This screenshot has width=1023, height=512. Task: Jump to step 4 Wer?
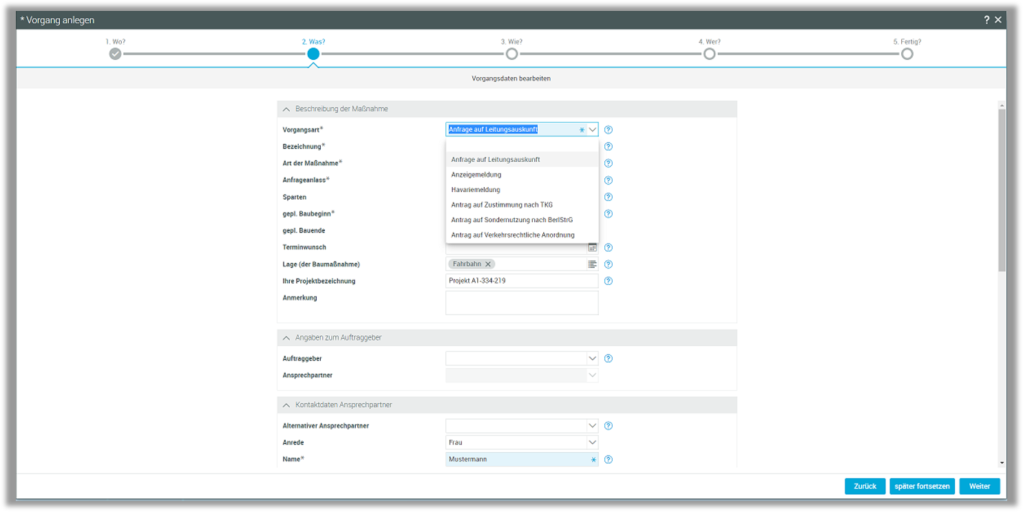click(x=709, y=54)
